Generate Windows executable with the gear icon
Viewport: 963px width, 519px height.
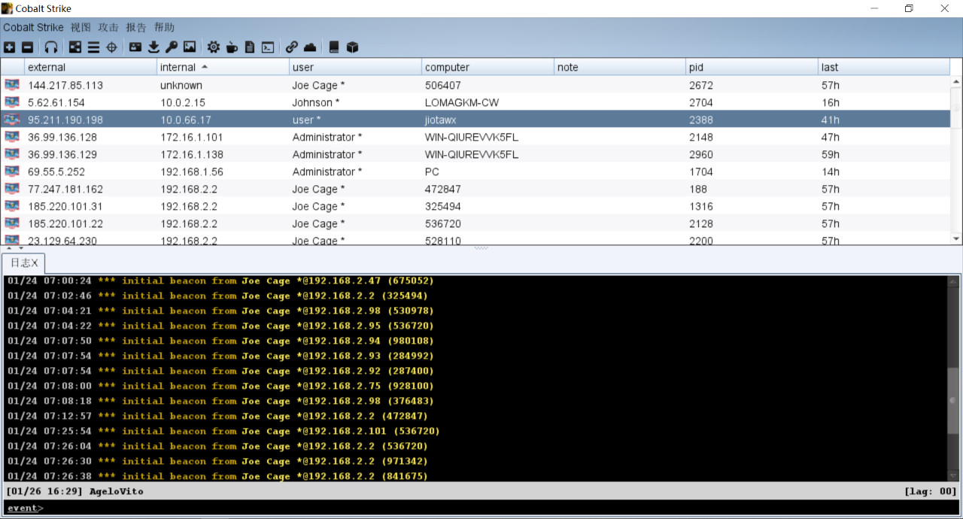(214, 47)
